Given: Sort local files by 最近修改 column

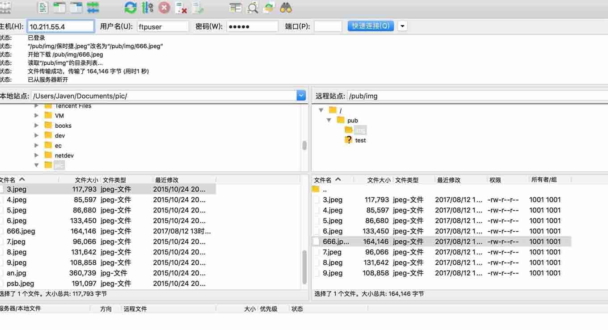Looking at the screenshot, I should click(x=166, y=180).
